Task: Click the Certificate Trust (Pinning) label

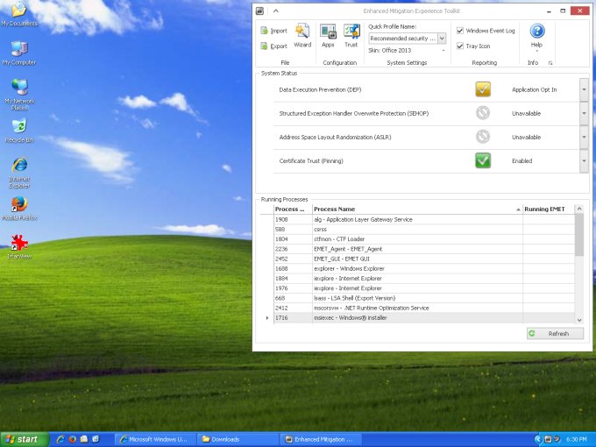Action: tap(311, 160)
